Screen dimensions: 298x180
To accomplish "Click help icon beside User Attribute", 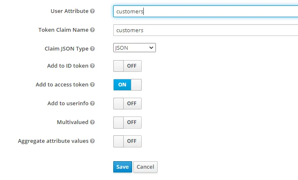I will [92, 11].
